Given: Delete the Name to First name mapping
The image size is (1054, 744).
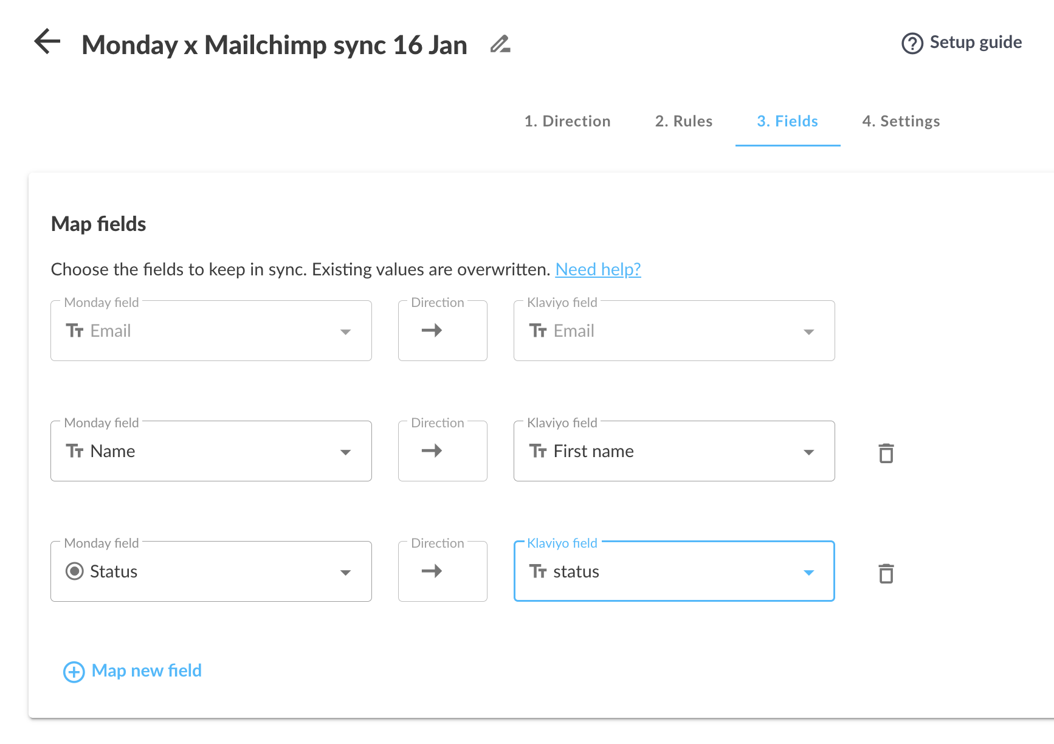Looking at the screenshot, I should 886,453.
